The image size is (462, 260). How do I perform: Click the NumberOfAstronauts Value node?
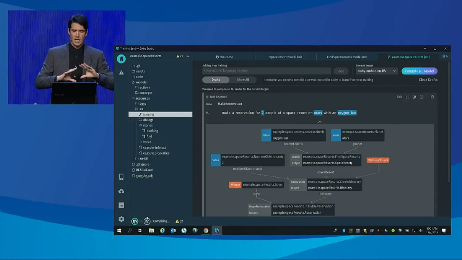[x=248, y=160]
